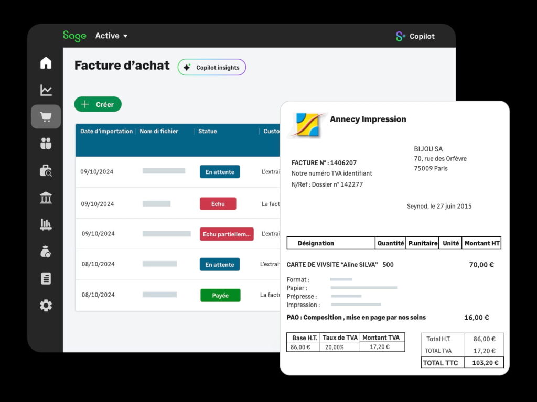The width and height of the screenshot is (537, 402).
Task: Sort by Date d'importation column
Action: (106, 131)
